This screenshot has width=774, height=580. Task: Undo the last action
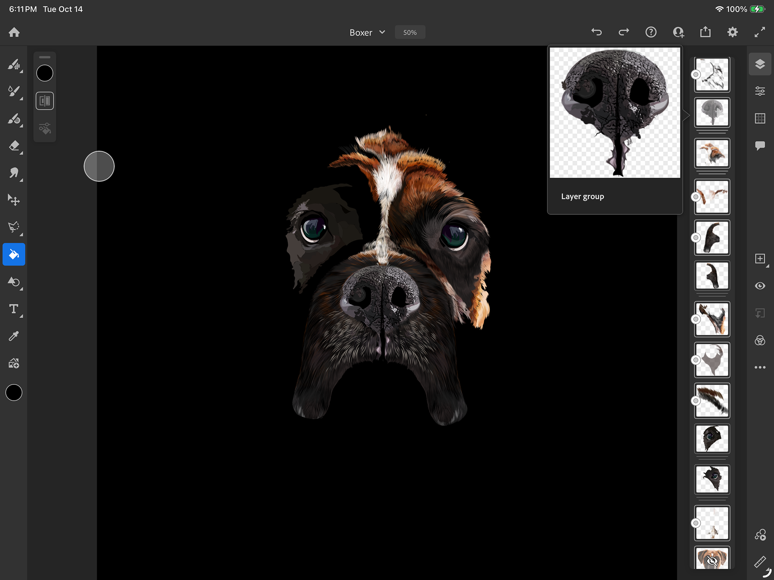tap(597, 32)
